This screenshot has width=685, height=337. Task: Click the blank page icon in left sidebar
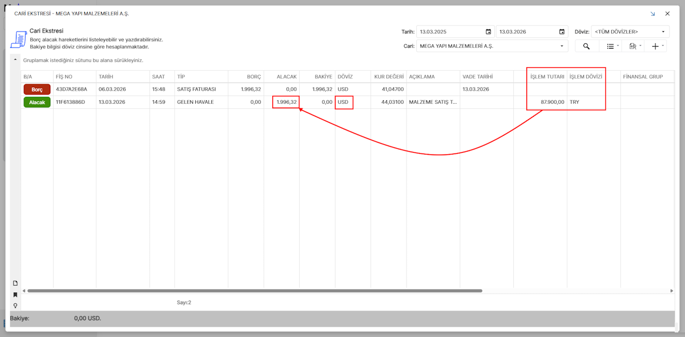tap(15, 283)
